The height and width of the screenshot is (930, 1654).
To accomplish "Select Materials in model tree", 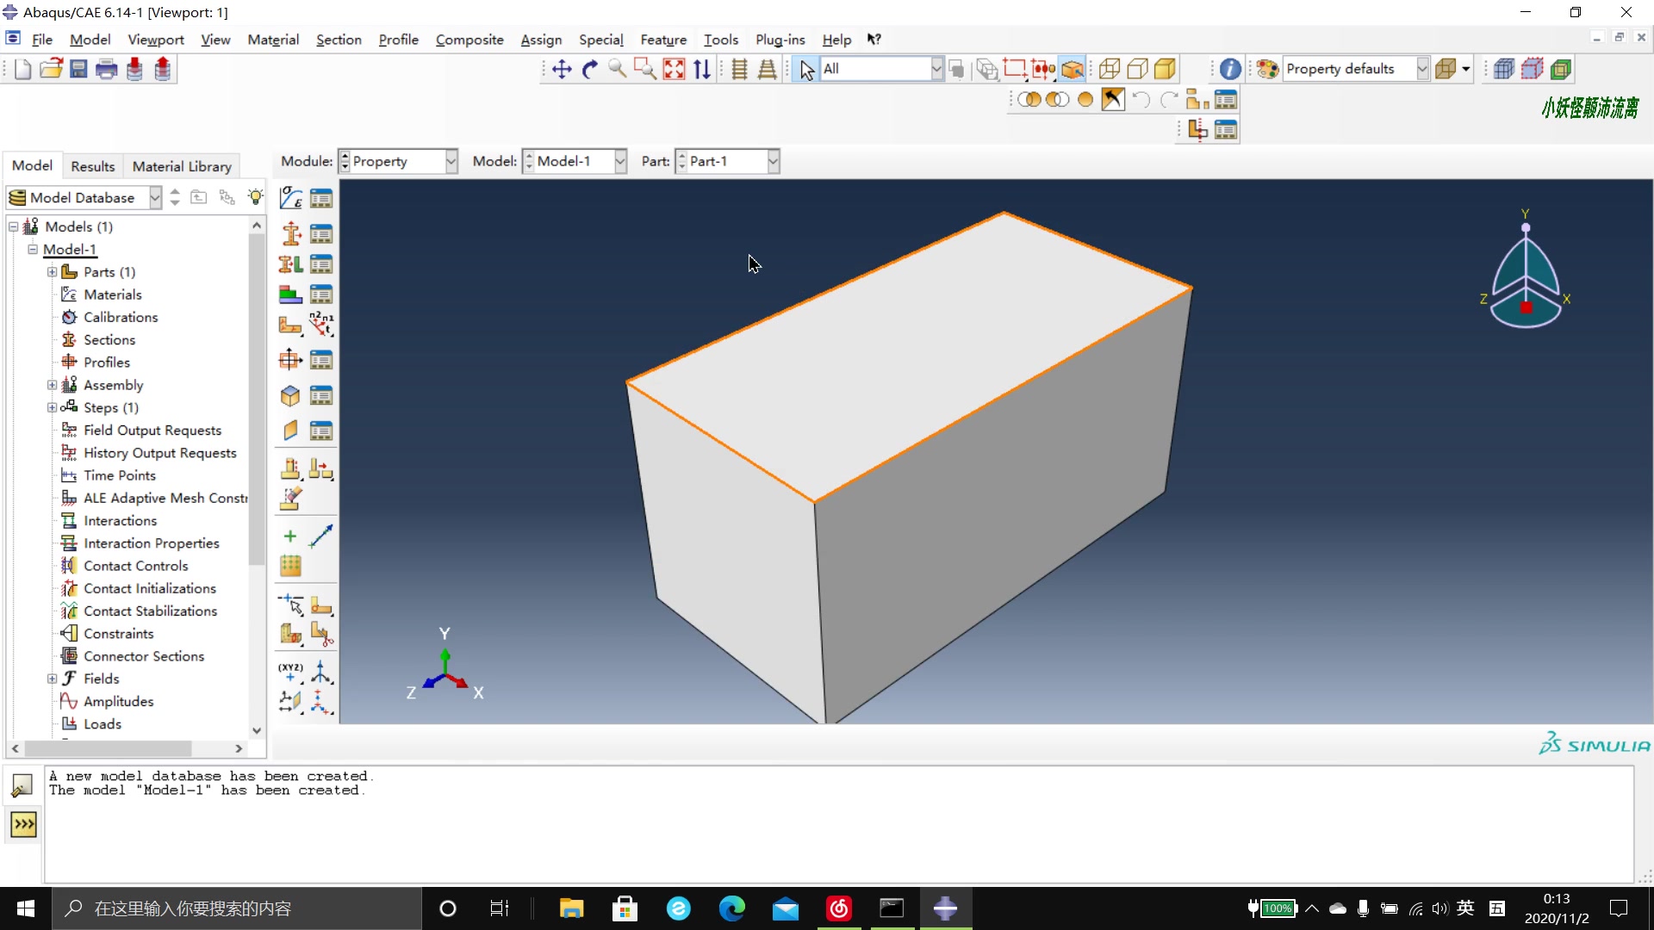I will (112, 294).
